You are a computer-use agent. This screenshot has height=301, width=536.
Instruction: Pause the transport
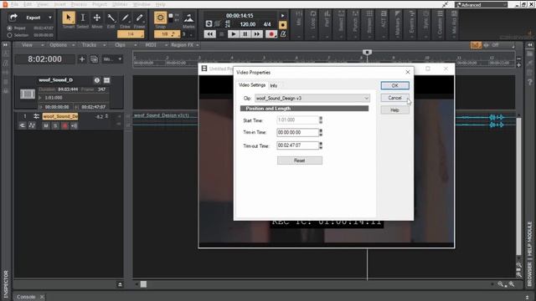coord(245,34)
